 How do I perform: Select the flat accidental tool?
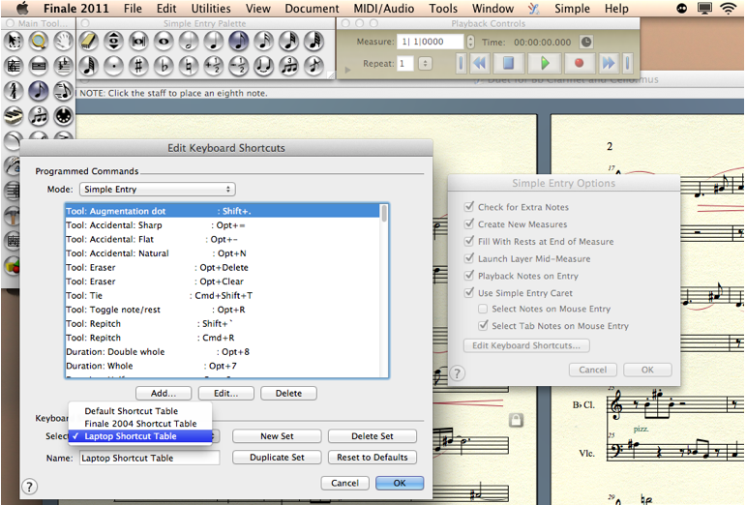click(x=164, y=66)
